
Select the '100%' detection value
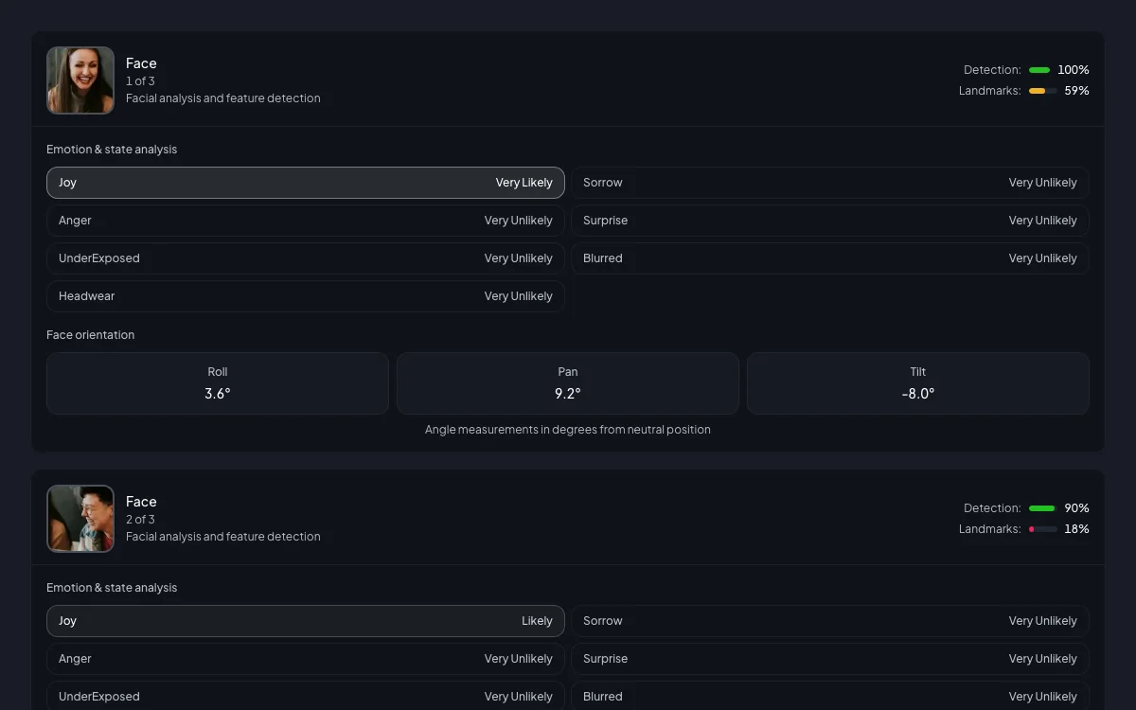(1074, 70)
